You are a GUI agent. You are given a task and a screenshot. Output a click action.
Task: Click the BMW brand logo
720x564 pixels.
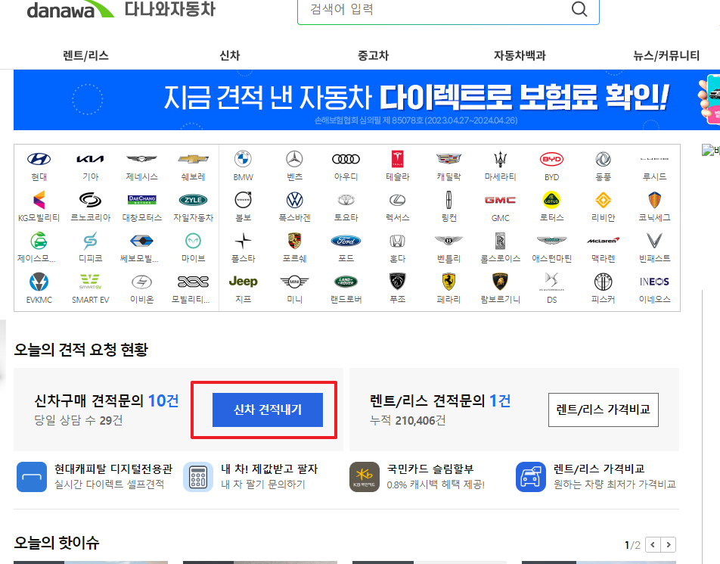click(243, 159)
